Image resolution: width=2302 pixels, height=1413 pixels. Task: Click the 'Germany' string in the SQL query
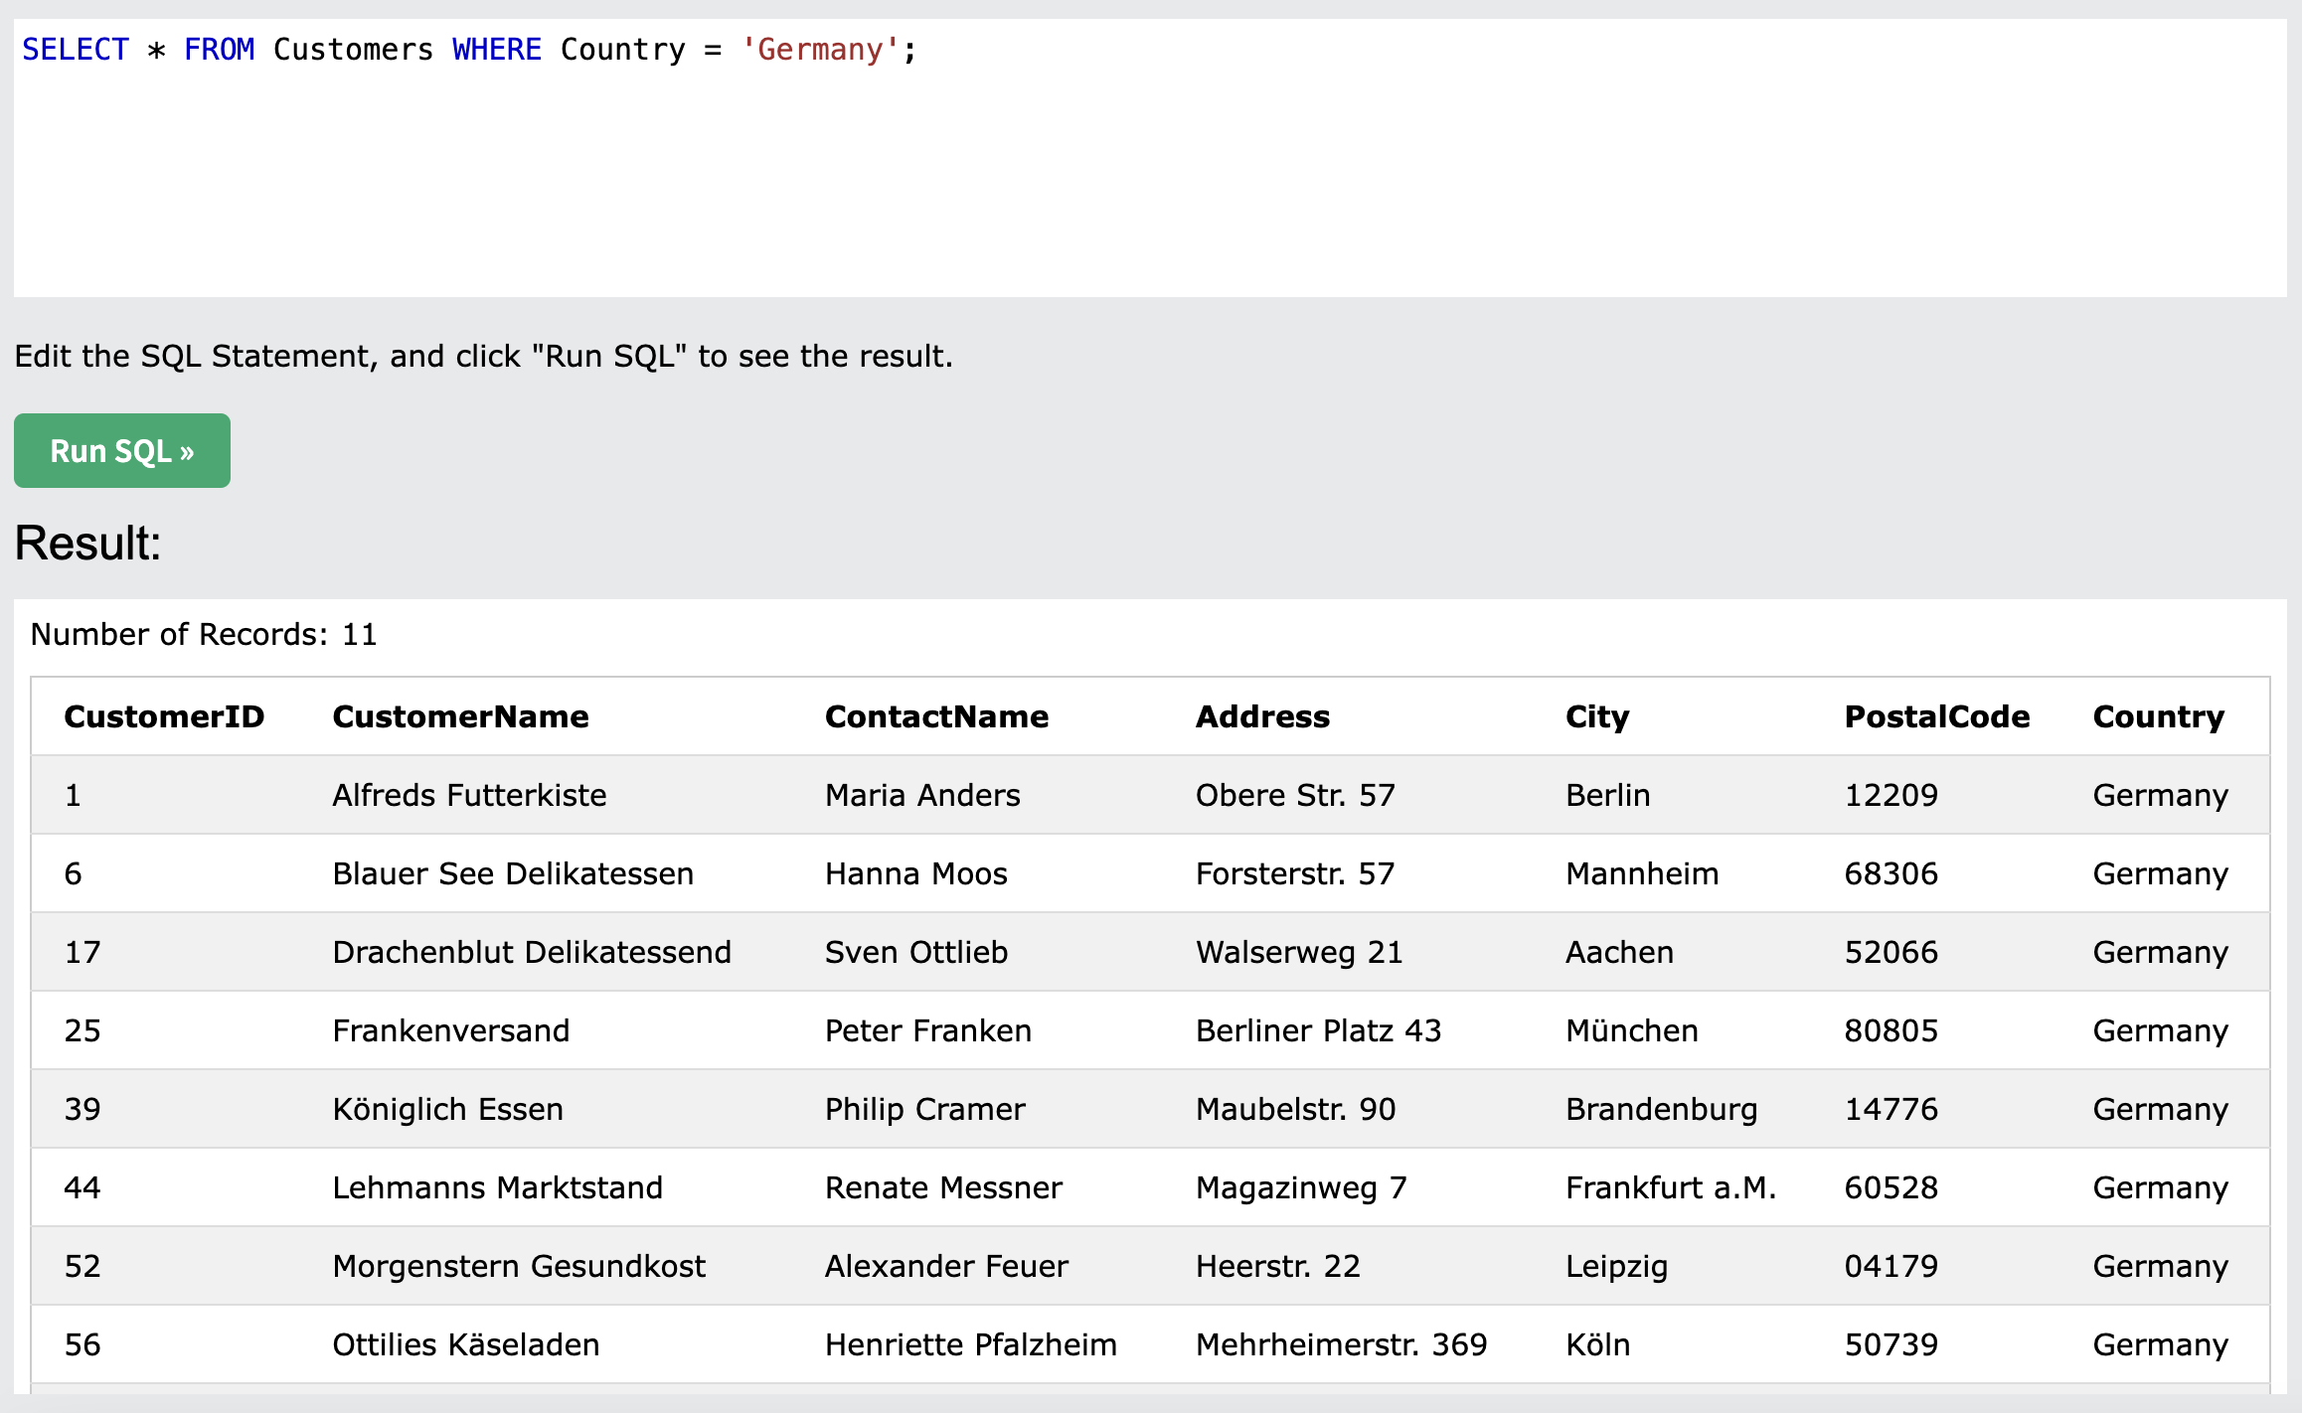tap(819, 50)
